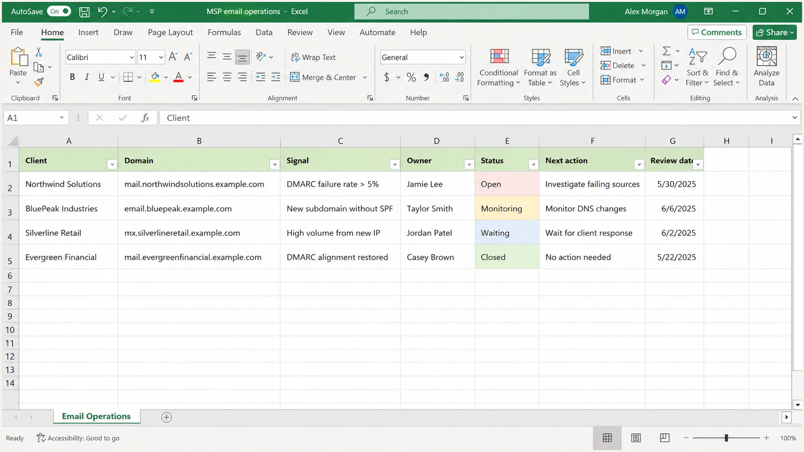Select Normal view in status bar

(x=607, y=438)
